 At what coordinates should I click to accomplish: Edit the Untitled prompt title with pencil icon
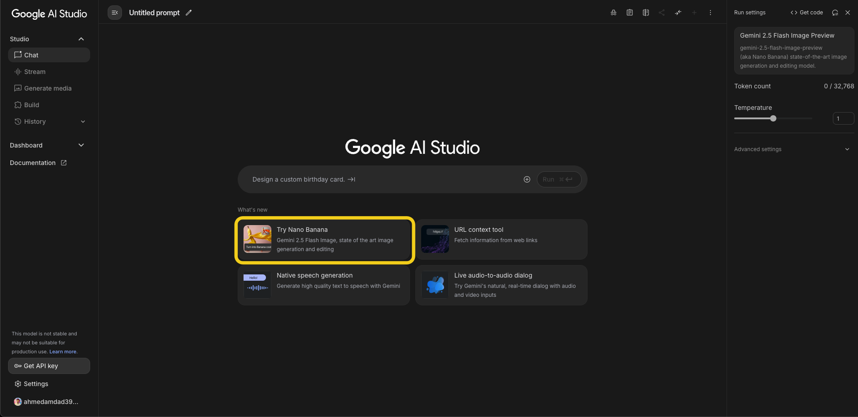click(x=189, y=13)
